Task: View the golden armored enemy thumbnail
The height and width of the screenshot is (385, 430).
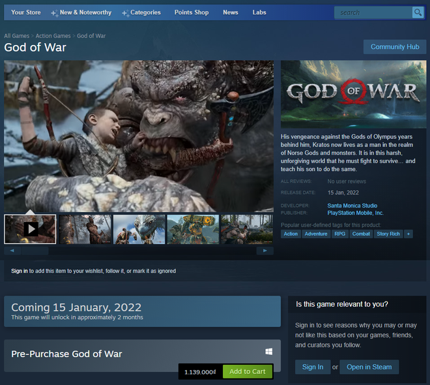Action: 193,229
